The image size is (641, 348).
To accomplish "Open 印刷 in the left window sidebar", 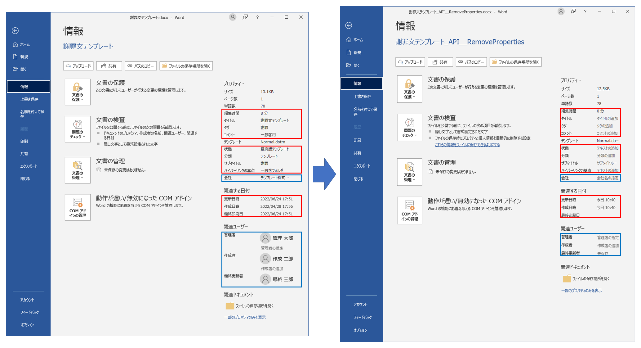I will pos(24,141).
